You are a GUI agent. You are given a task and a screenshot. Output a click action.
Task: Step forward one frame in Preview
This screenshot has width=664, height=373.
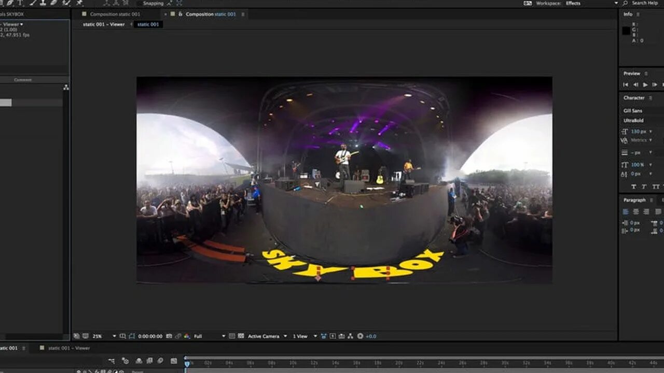tap(655, 84)
